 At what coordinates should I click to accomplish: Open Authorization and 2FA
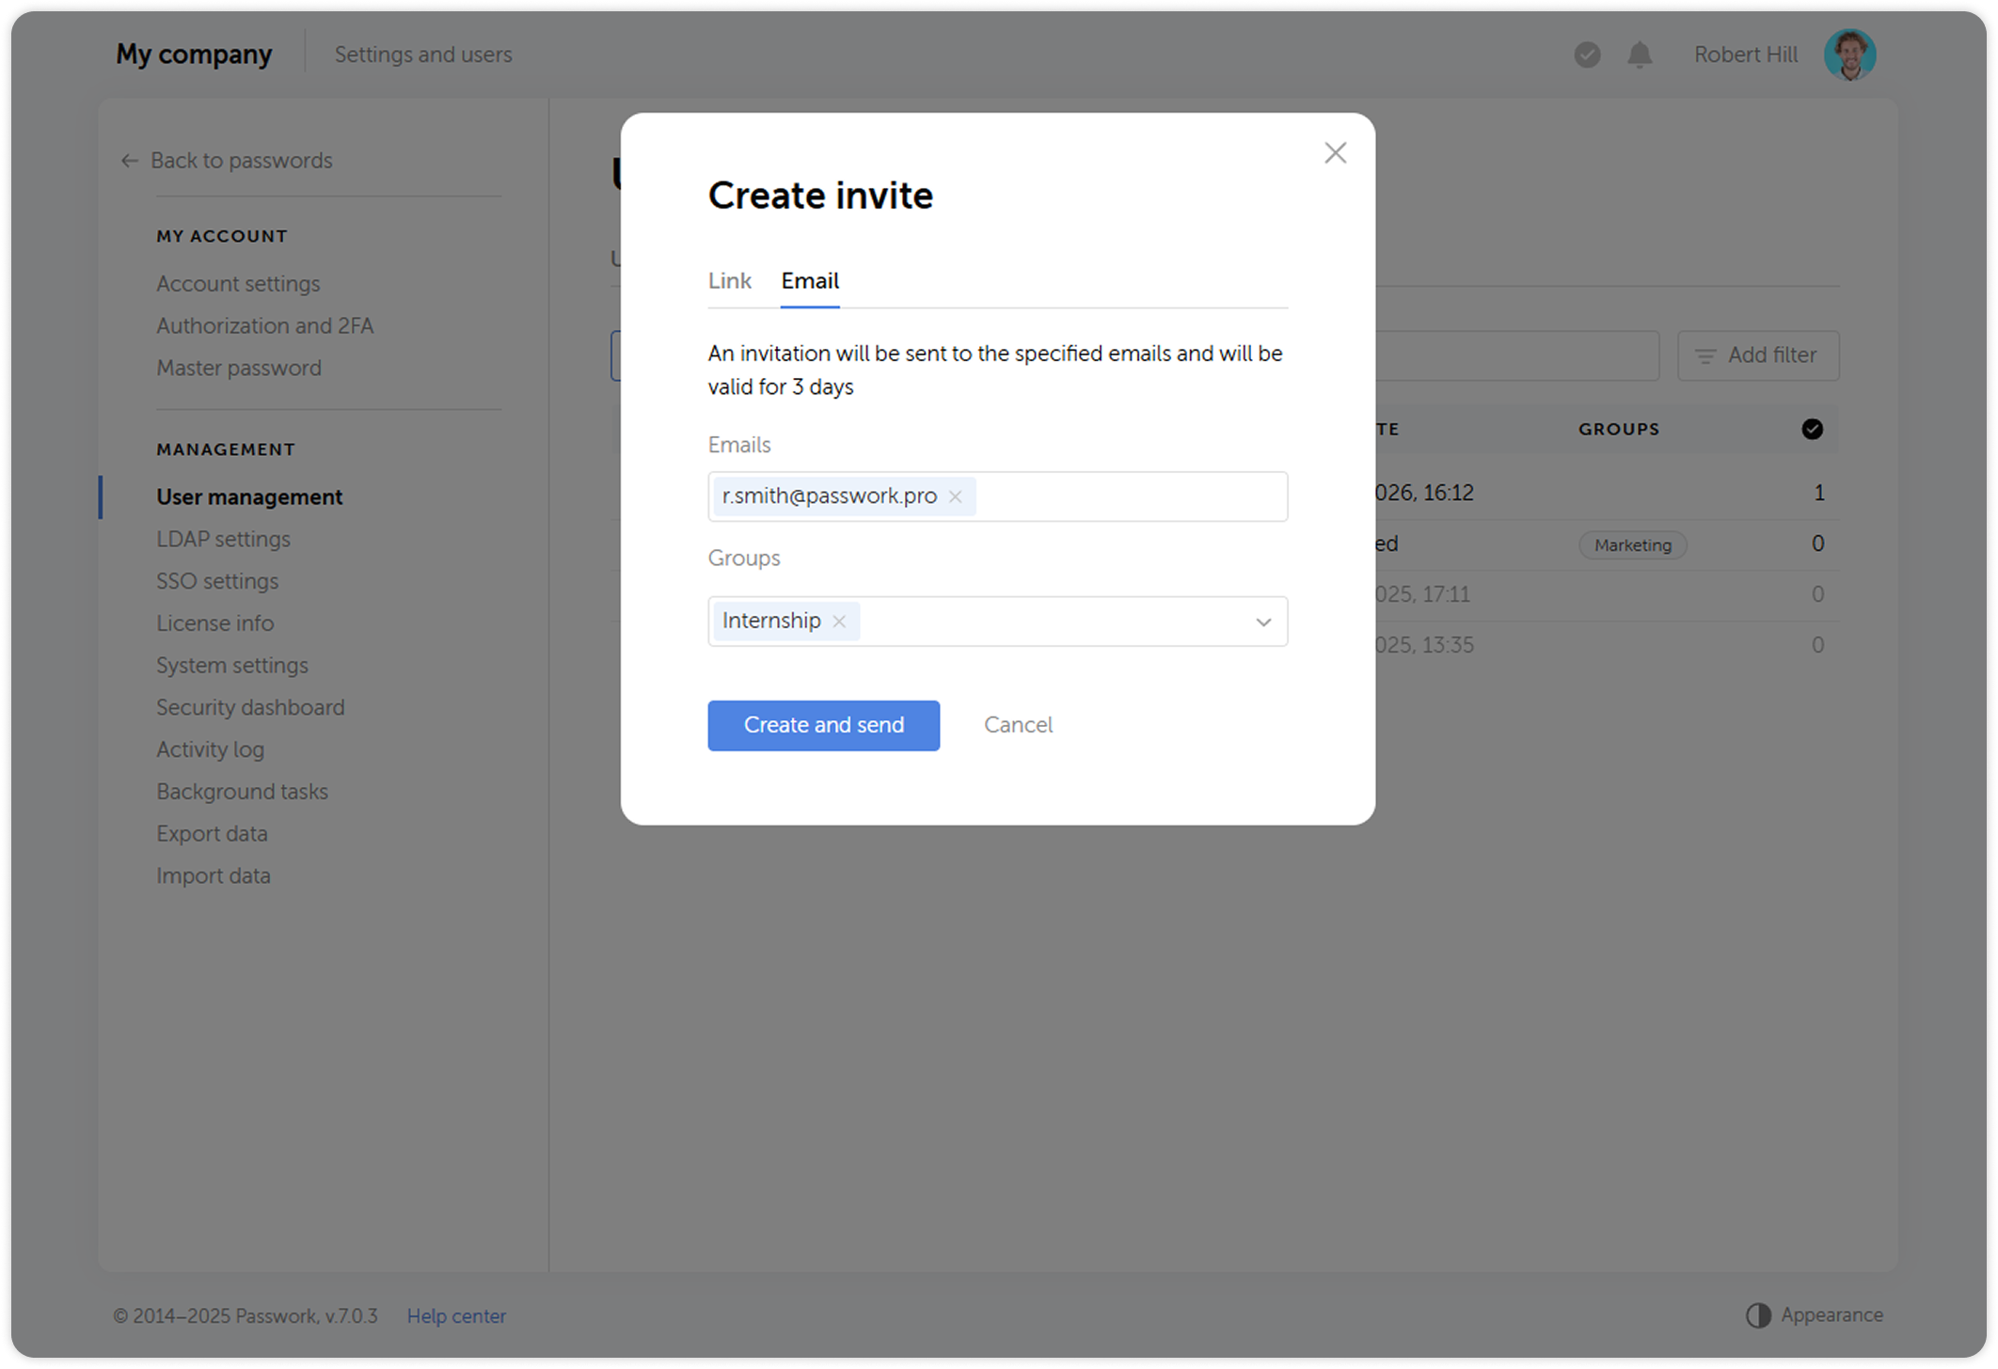coord(264,326)
